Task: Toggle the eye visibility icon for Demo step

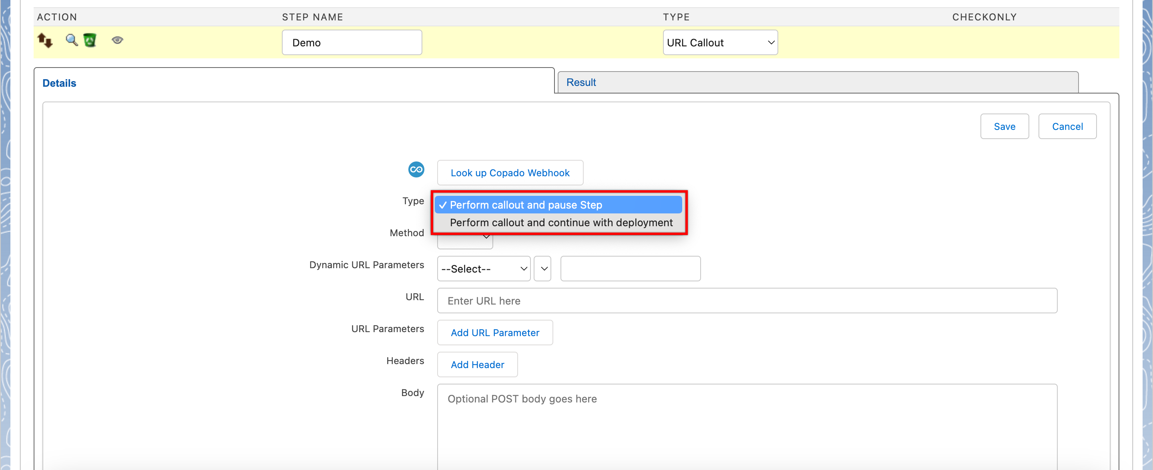Action: (117, 40)
